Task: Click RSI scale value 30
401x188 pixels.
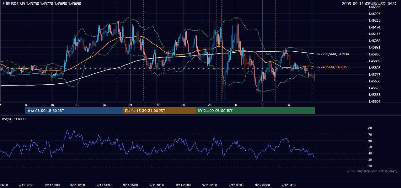Action: coord(370,159)
